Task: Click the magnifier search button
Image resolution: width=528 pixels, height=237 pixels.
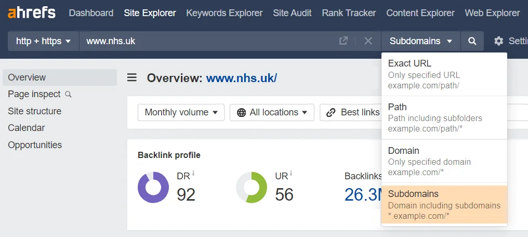Action: [x=472, y=41]
